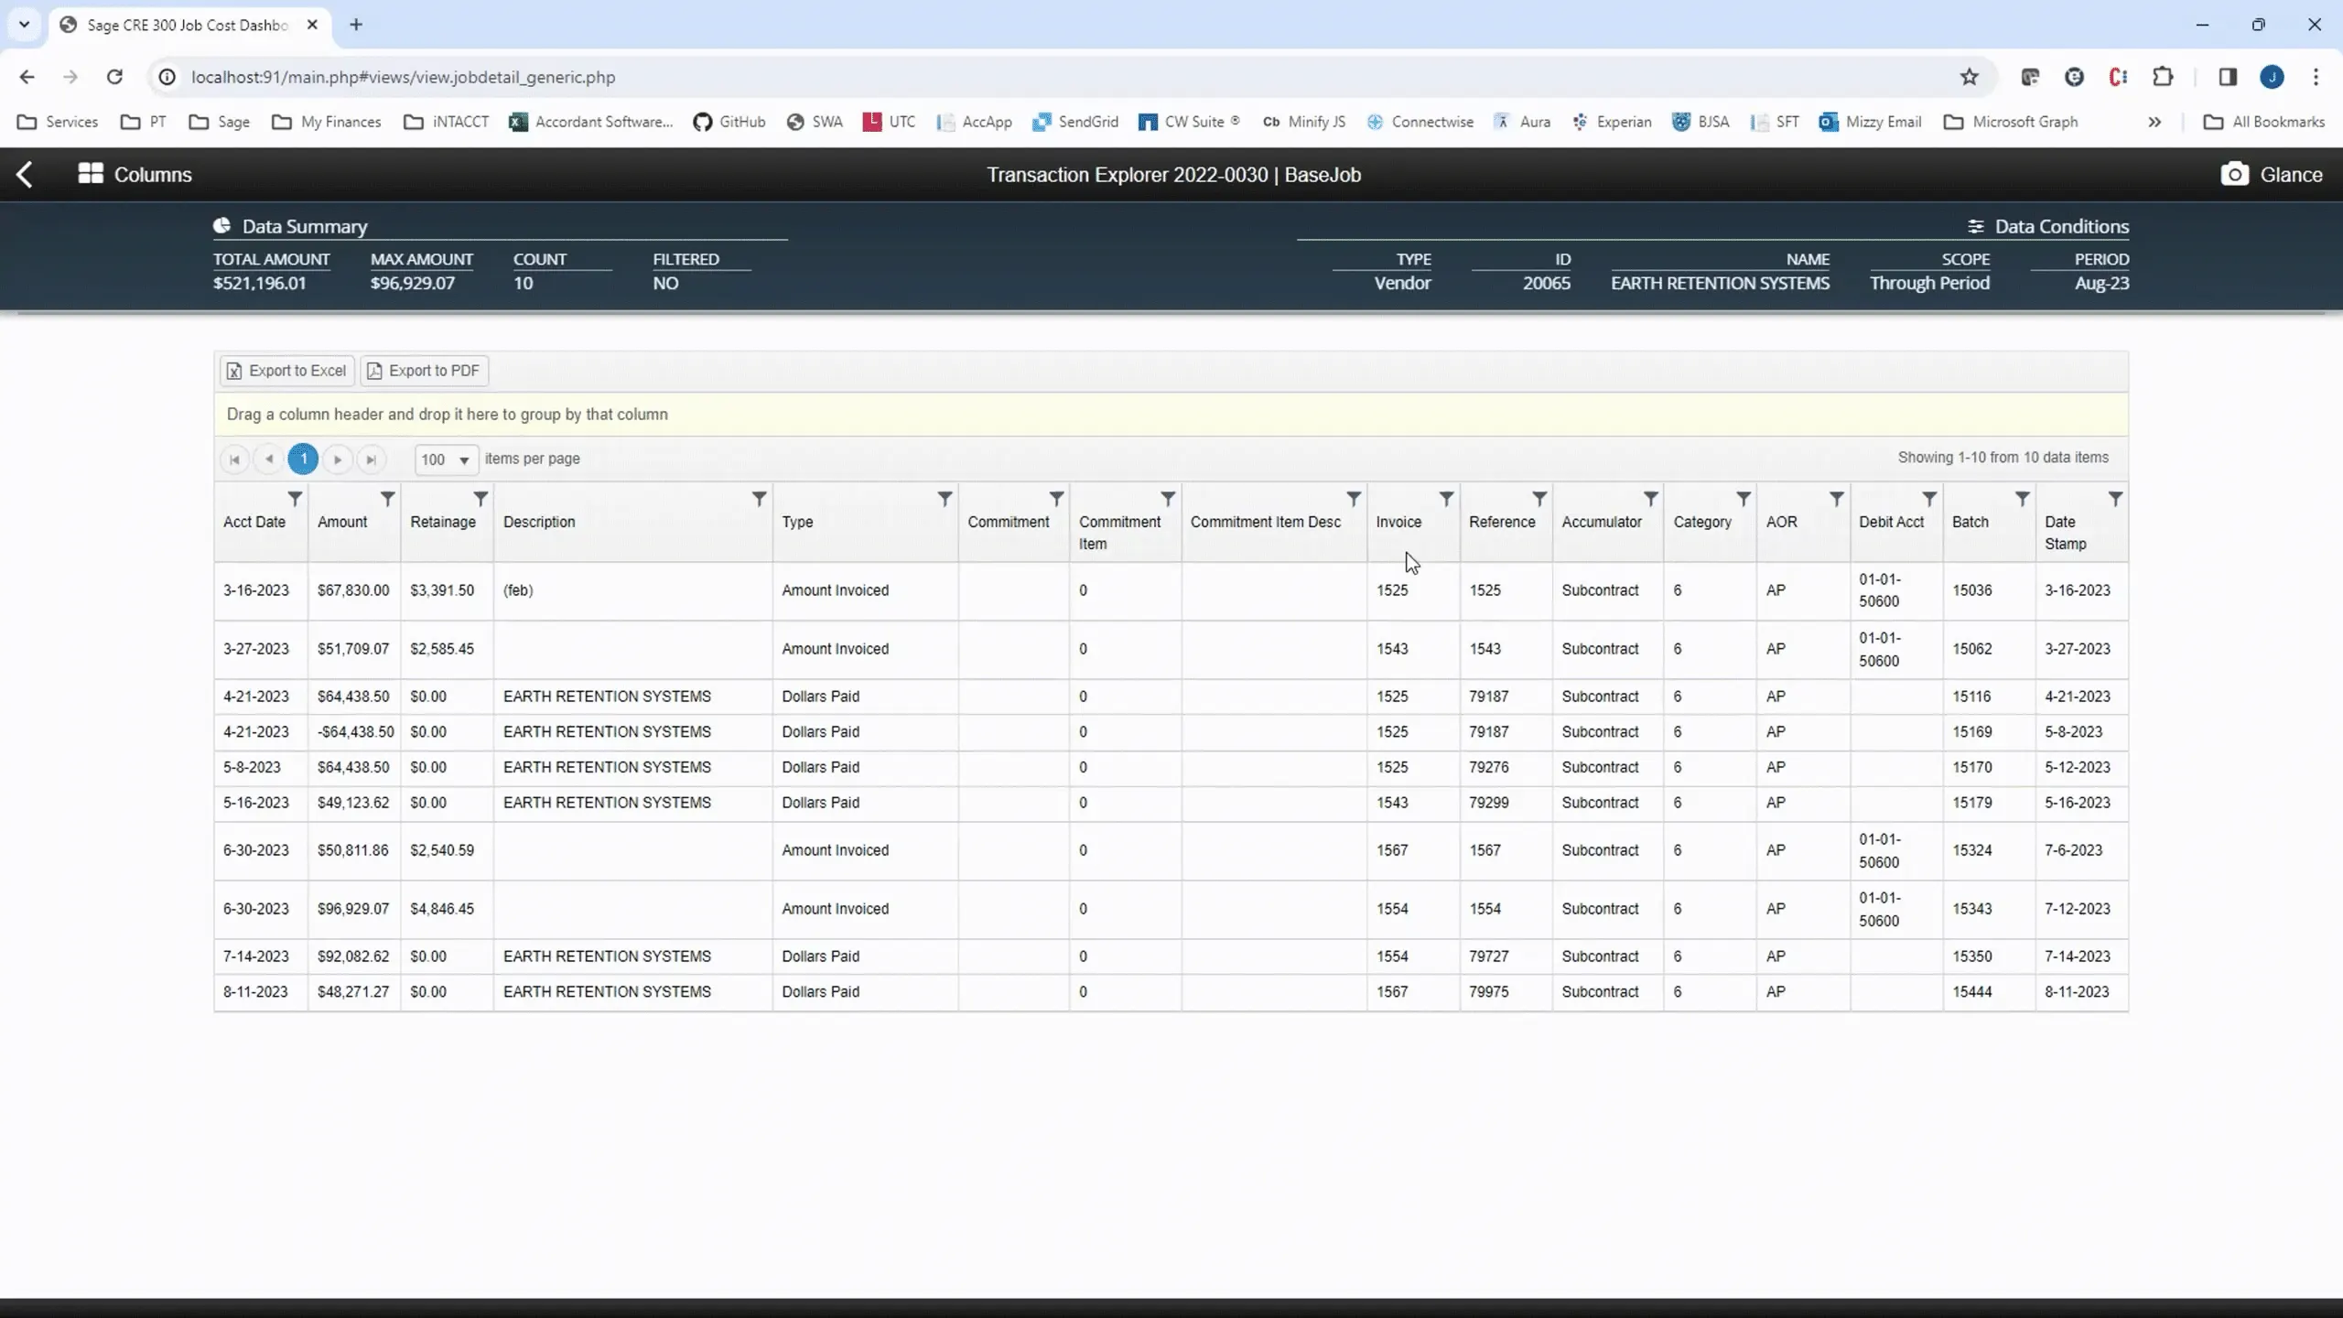Click the back arrow beside Columns

[x=25, y=174]
